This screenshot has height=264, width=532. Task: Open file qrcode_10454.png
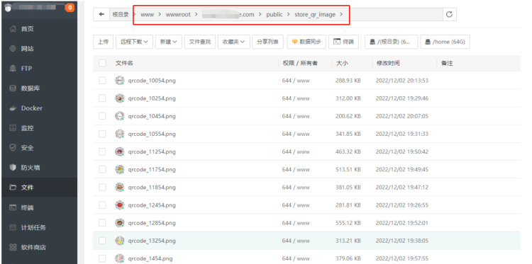[152, 116]
